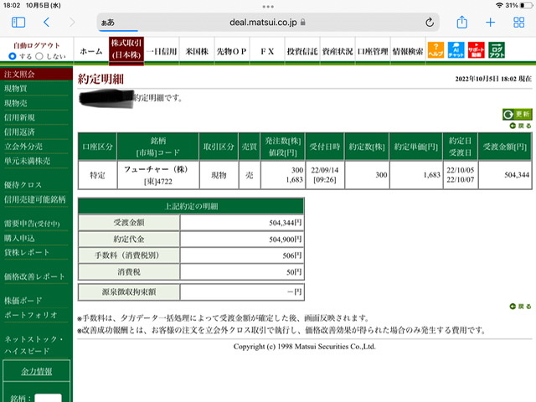
Task: Click the 50円 消費税 value
Action: 294,272
